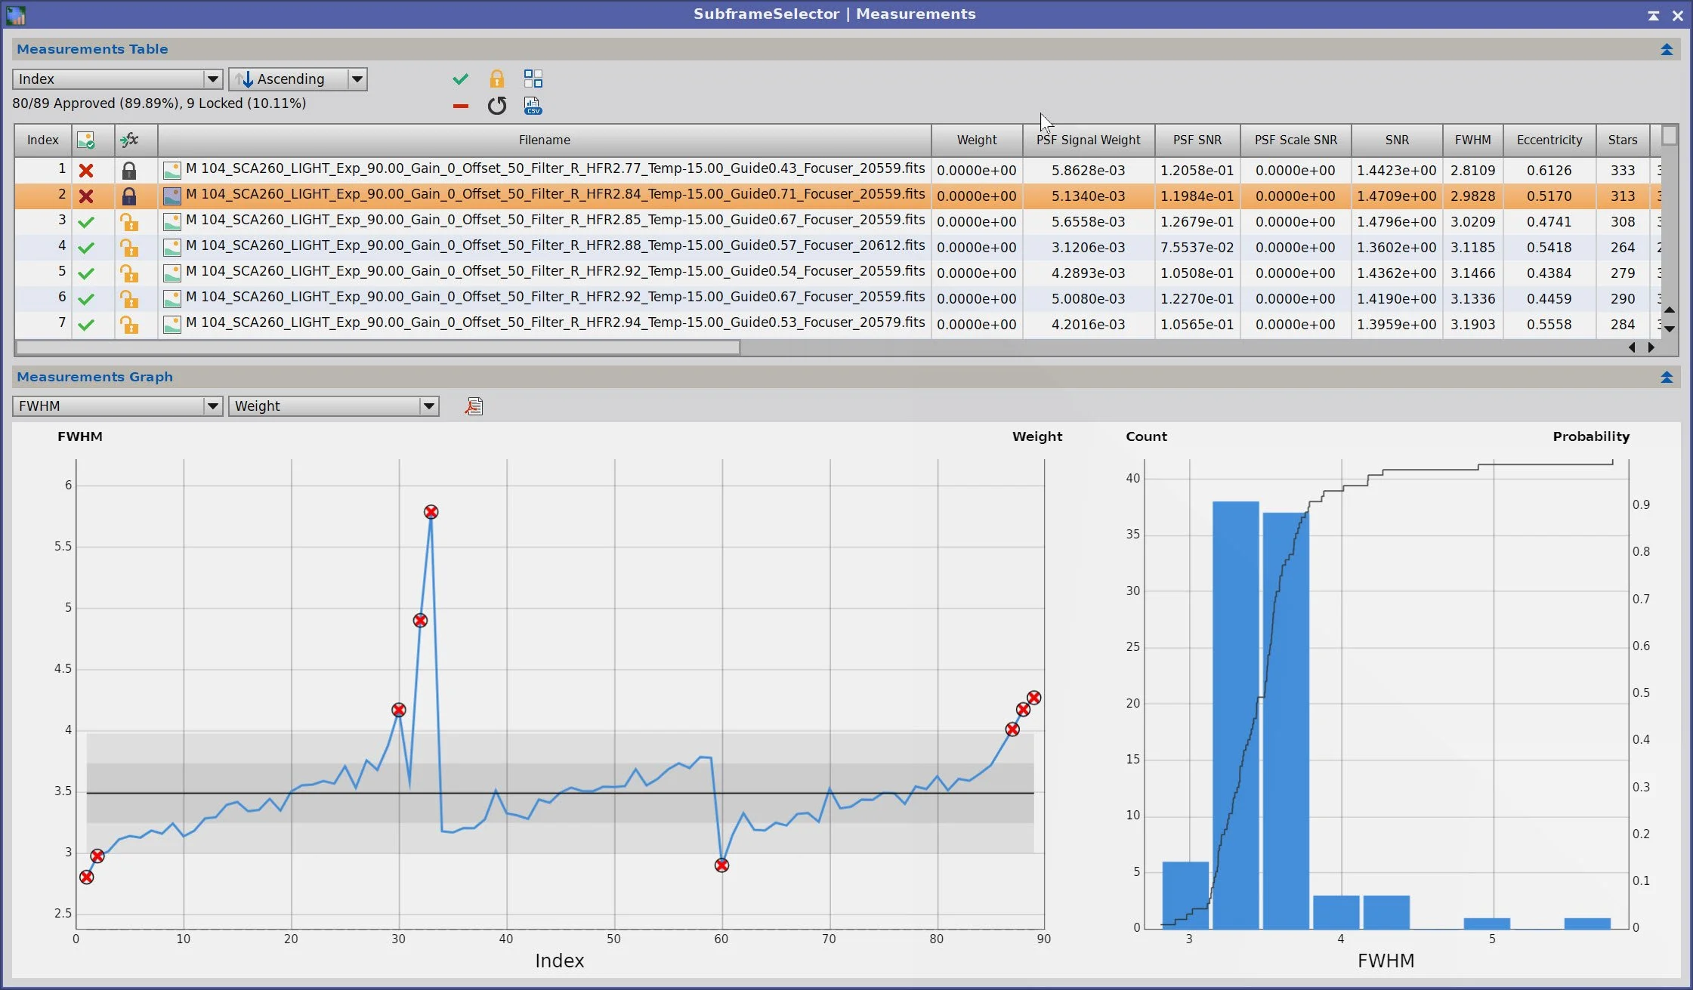Click the red minus remove icon
This screenshot has width=1693, height=990.
pos(460,106)
